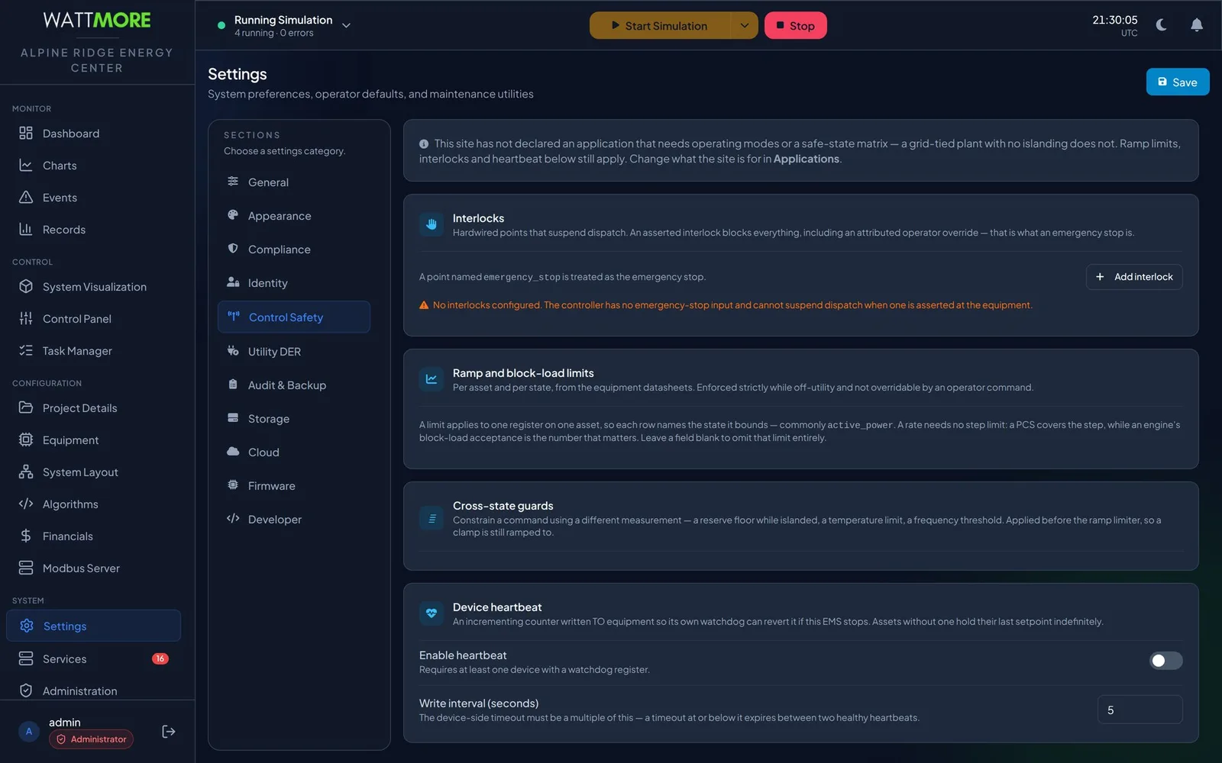Click the Save button

(x=1178, y=82)
